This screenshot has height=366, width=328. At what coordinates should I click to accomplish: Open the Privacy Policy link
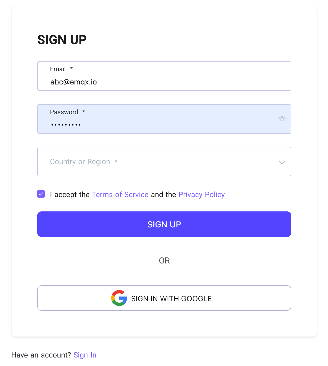[x=201, y=195]
